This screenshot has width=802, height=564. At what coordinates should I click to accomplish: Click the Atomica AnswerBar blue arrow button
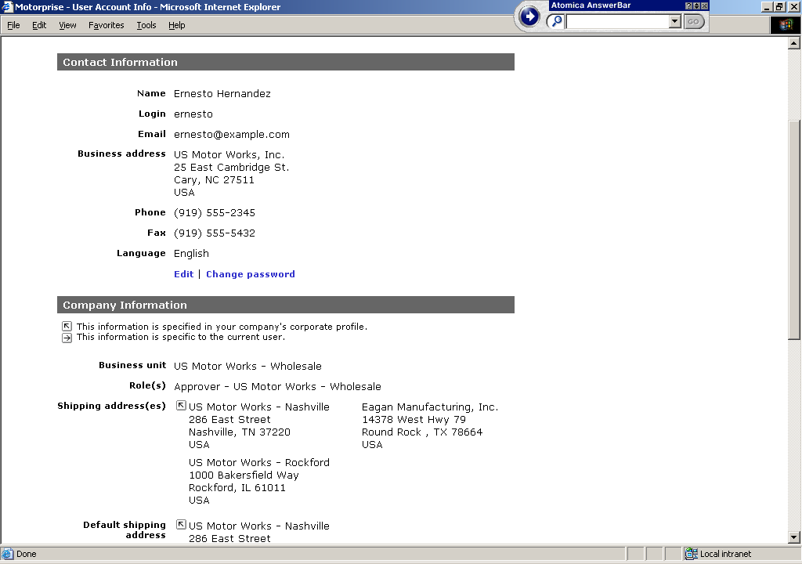(x=529, y=16)
